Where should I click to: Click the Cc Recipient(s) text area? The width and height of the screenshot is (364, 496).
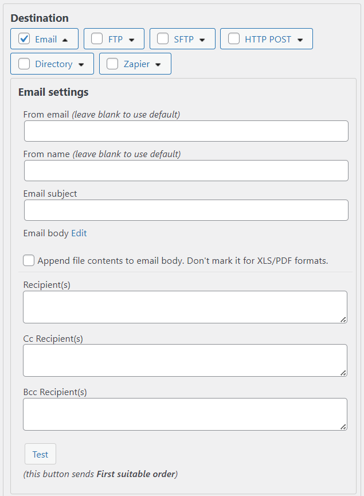pos(185,360)
